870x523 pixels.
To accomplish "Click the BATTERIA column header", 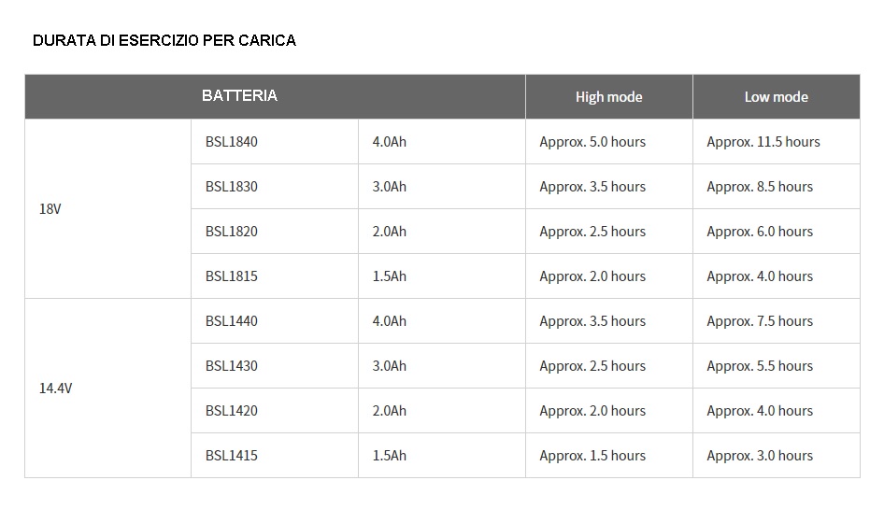I will (240, 96).
